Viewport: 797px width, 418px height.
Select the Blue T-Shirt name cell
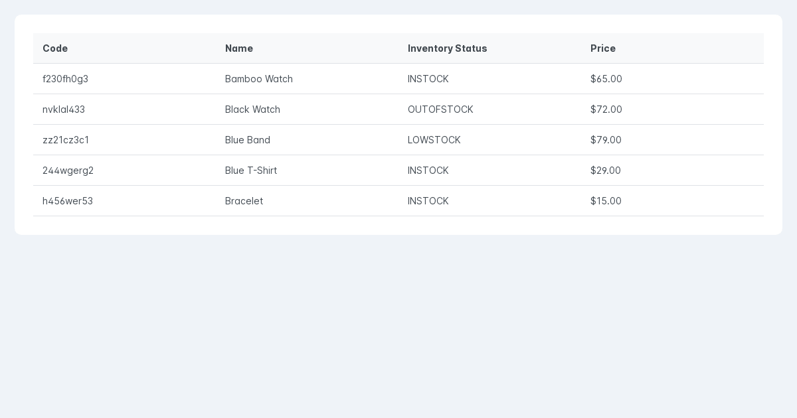point(307,171)
